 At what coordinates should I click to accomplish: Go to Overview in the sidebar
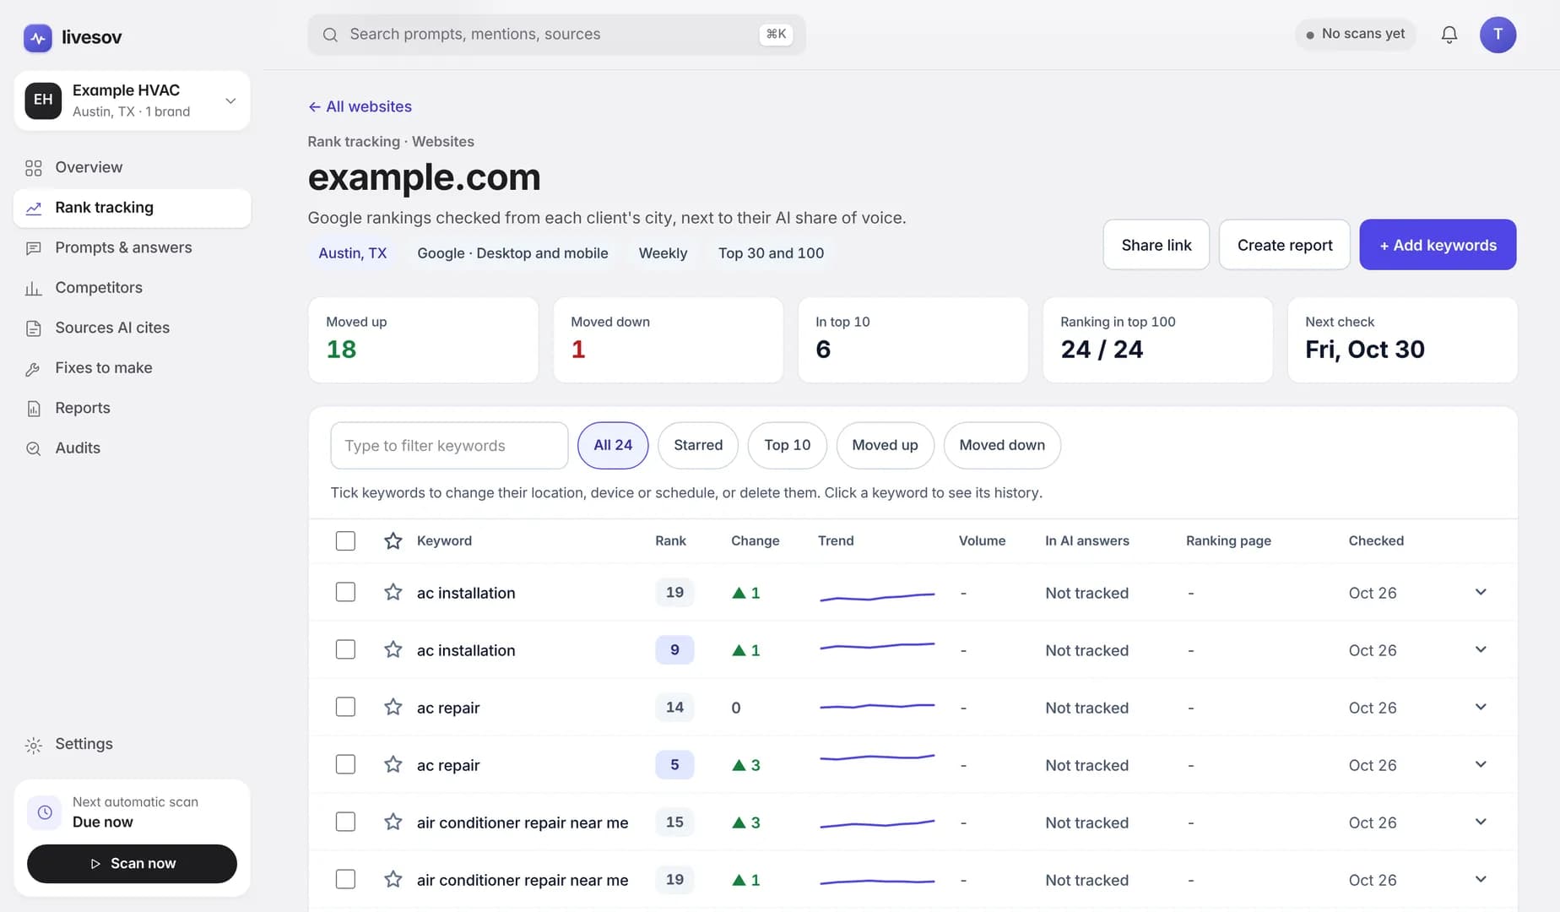pyautogui.click(x=132, y=167)
